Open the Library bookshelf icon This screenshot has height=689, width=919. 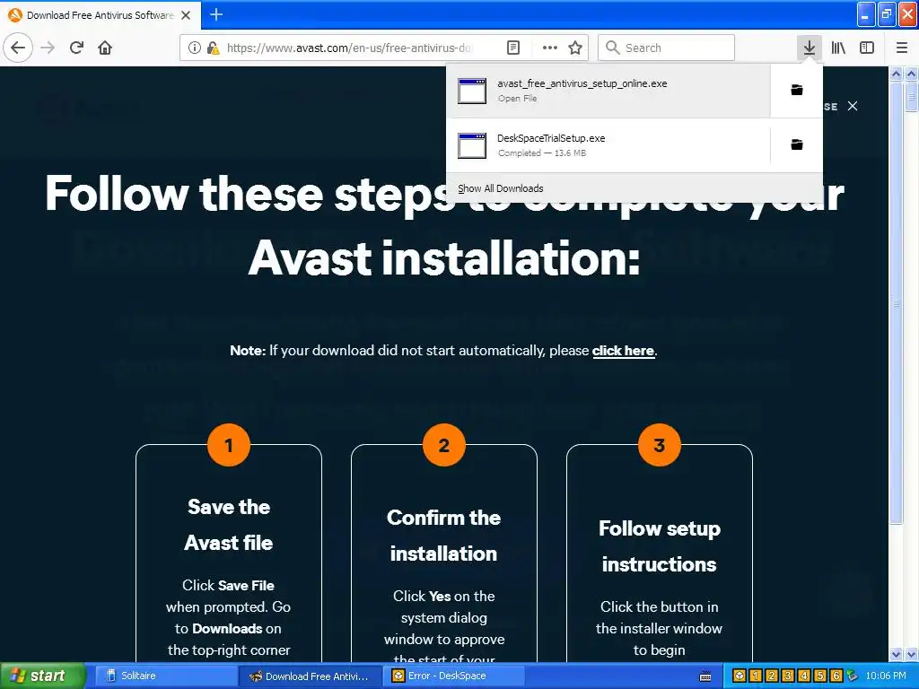[x=838, y=48]
